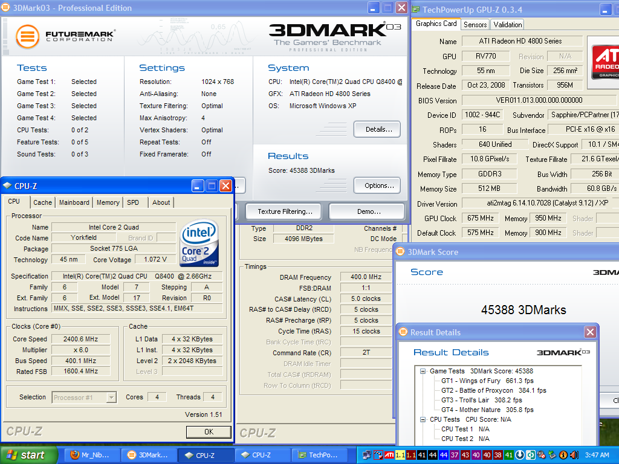Click the black 41 temperature tray icon
The image size is (619, 464).
click(421, 455)
